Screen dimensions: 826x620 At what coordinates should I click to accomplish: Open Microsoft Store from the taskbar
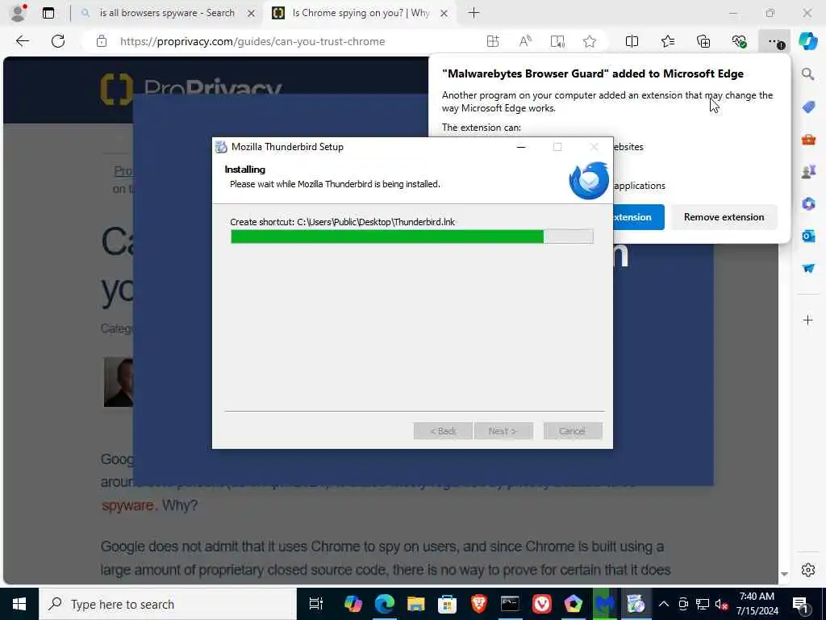447,604
